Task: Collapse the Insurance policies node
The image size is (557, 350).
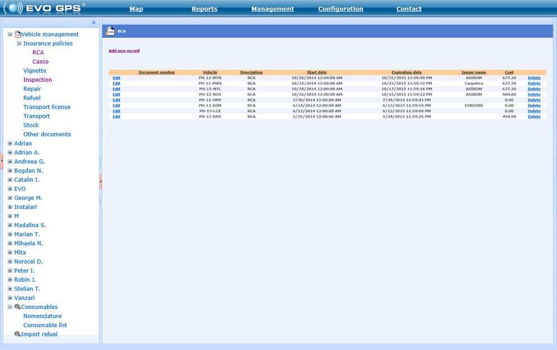Action: click(19, 43)
